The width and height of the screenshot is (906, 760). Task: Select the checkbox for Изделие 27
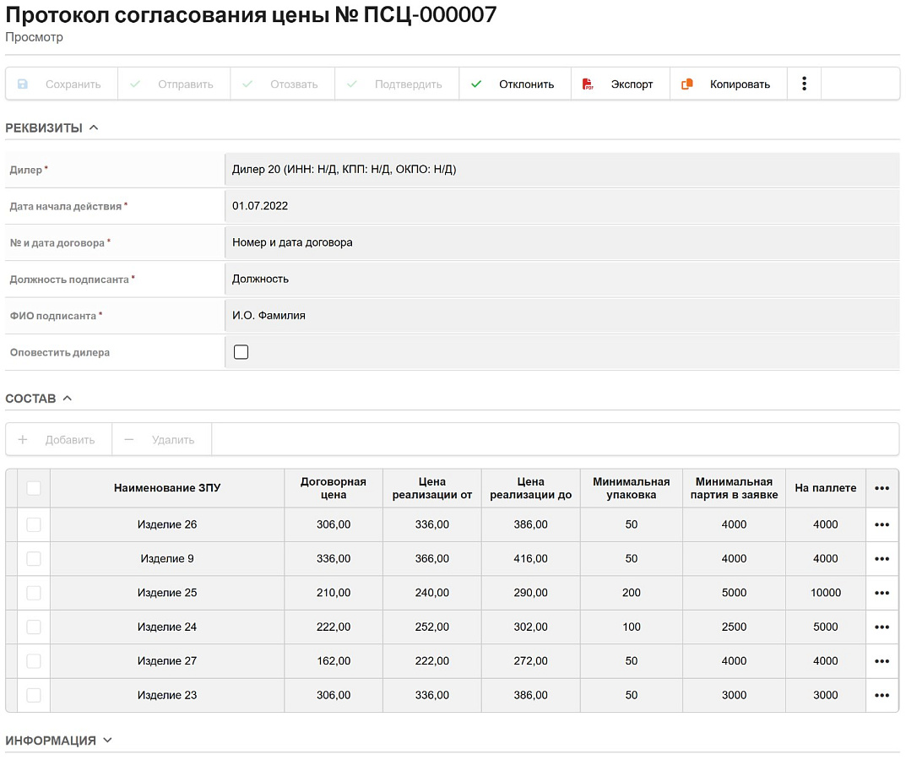[34, 661]
